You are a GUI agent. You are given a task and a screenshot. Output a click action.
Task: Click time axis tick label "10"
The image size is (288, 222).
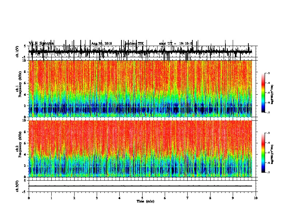pyautogui.click(x=256, y=198)
